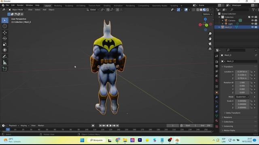Select the Move tool

4,33
